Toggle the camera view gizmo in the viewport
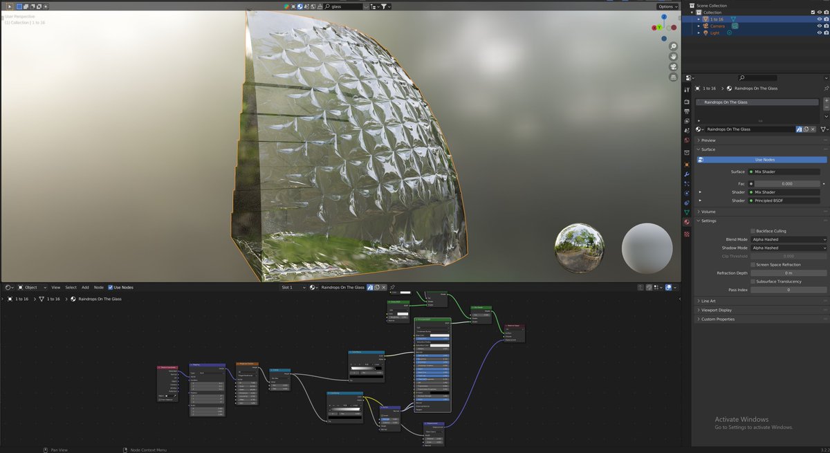The image size is (830, 453). 673,66
